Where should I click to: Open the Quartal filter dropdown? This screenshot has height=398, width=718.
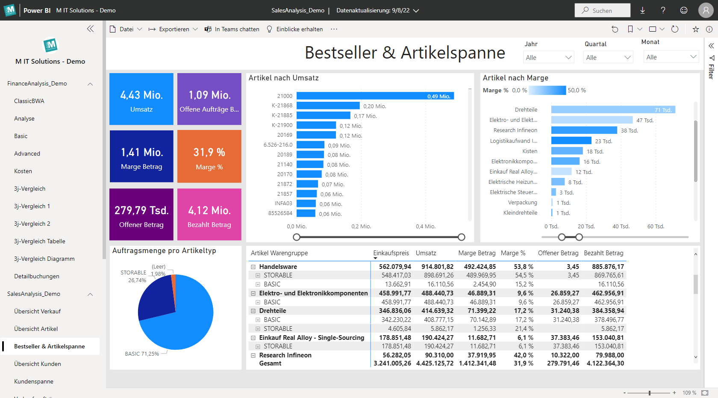point(609,57)
